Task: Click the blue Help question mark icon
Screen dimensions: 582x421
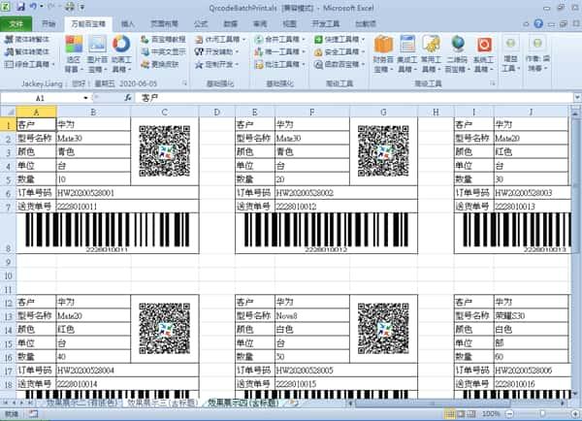Action: 538,23
